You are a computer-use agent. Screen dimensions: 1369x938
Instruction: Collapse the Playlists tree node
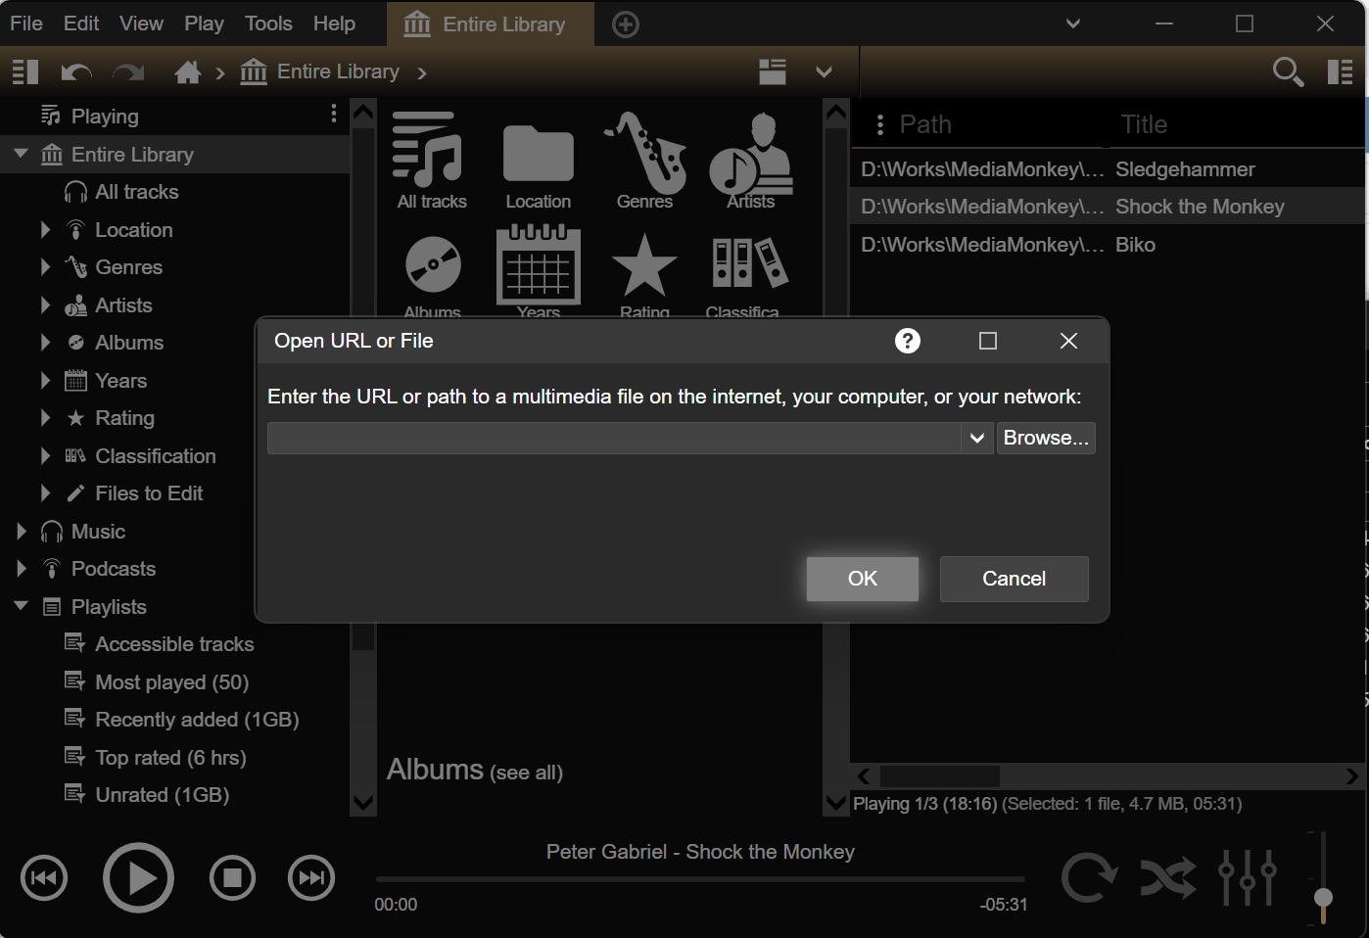pos(22,607)
